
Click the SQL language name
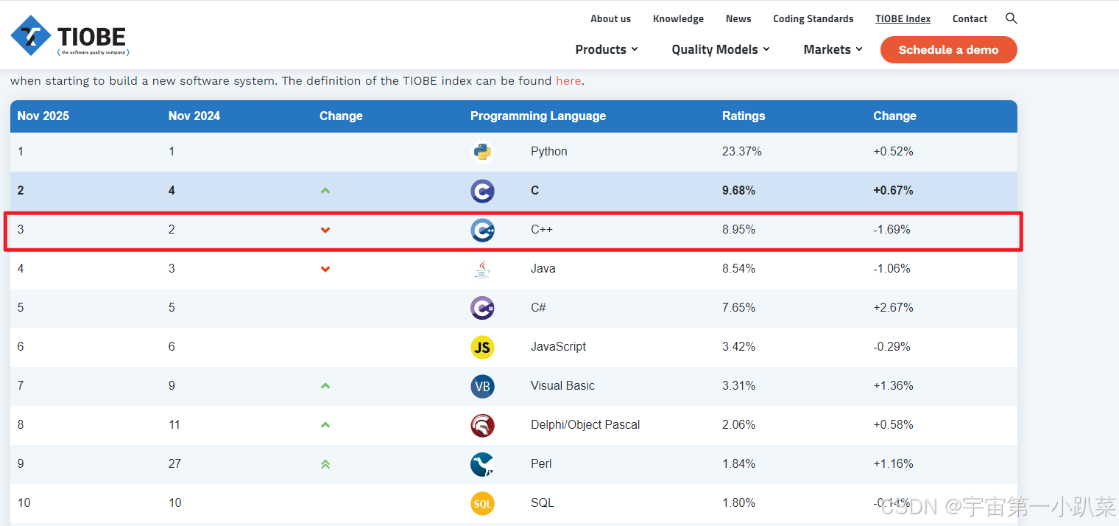[x=543, y=503]
